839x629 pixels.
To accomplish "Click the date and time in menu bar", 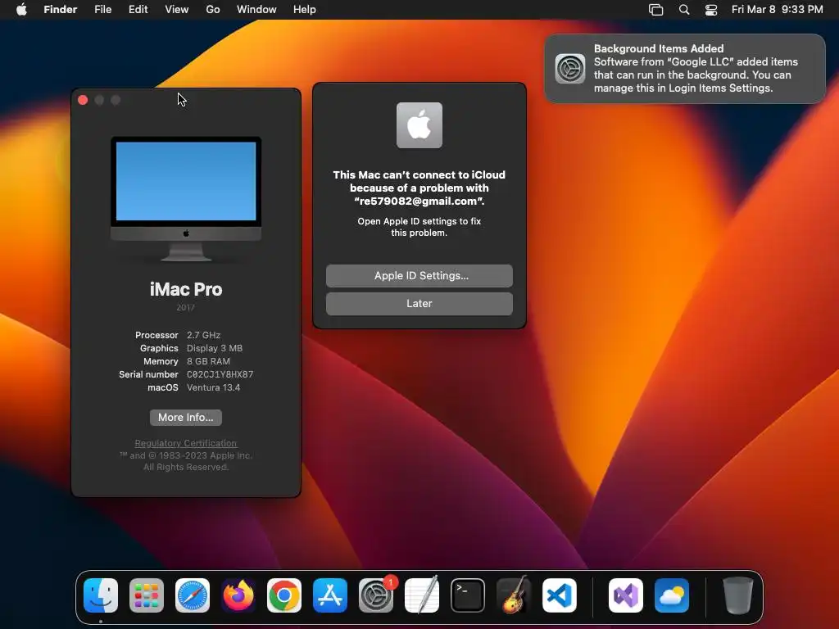I will coord(777,10).
